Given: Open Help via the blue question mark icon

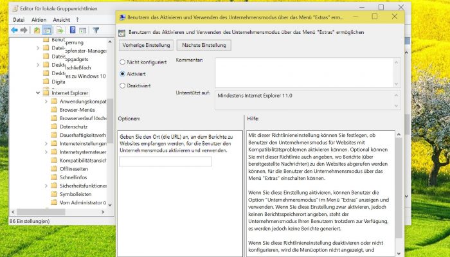Looking at the screenshot, I should point(73,30).
